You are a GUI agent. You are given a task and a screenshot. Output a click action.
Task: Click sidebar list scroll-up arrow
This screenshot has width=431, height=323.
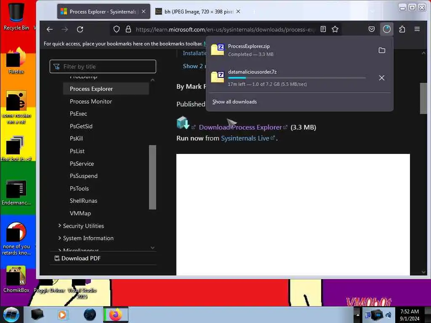[152, 80]
